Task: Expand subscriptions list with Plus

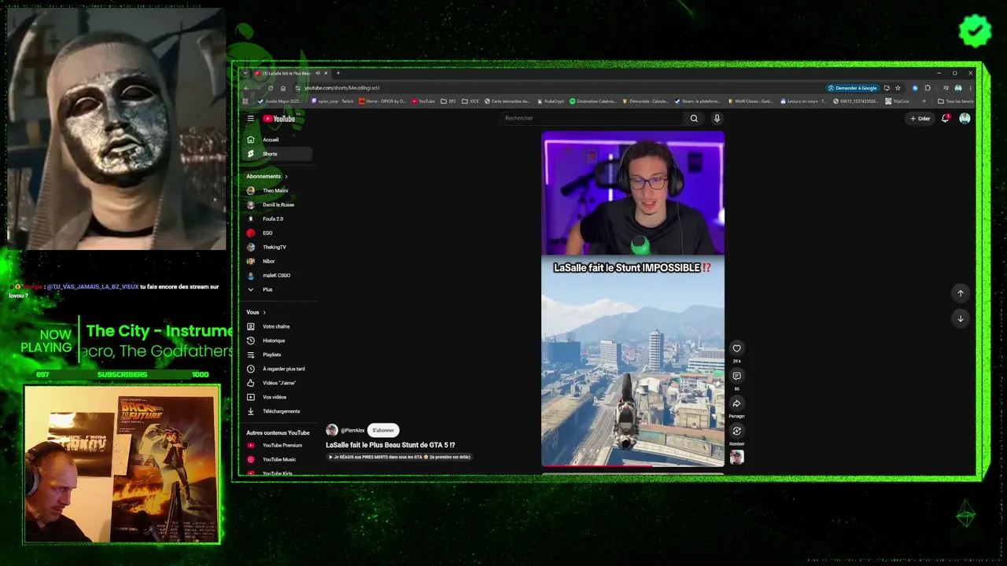Action: point(276,290)
